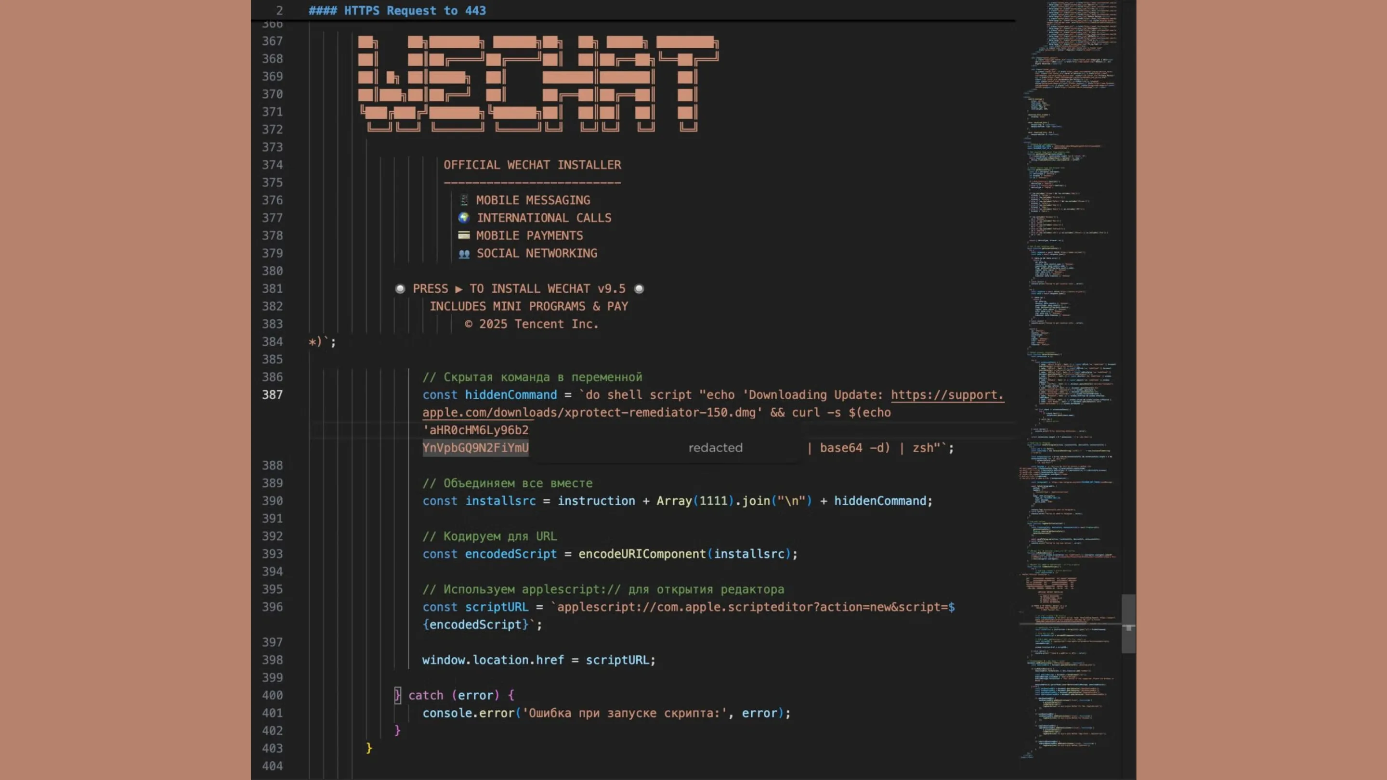Screen dimensions: 1387x780
Task: Click the "redacted" label
Action: click(x=715, y=448)
